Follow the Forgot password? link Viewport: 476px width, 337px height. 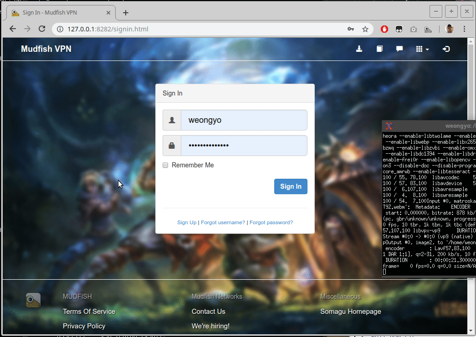271,222
